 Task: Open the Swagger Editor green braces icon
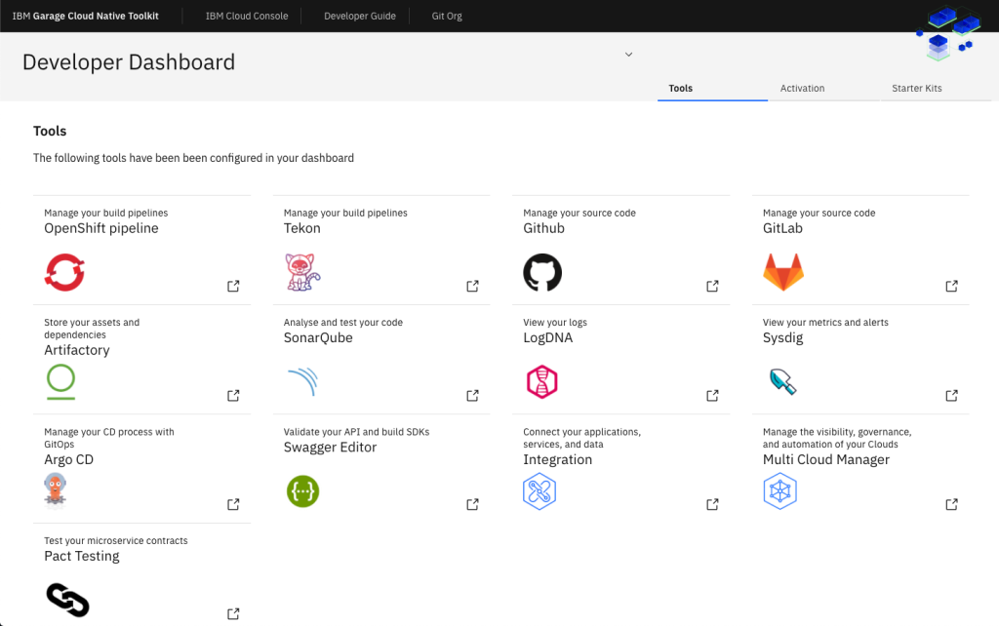coord(302,490)
